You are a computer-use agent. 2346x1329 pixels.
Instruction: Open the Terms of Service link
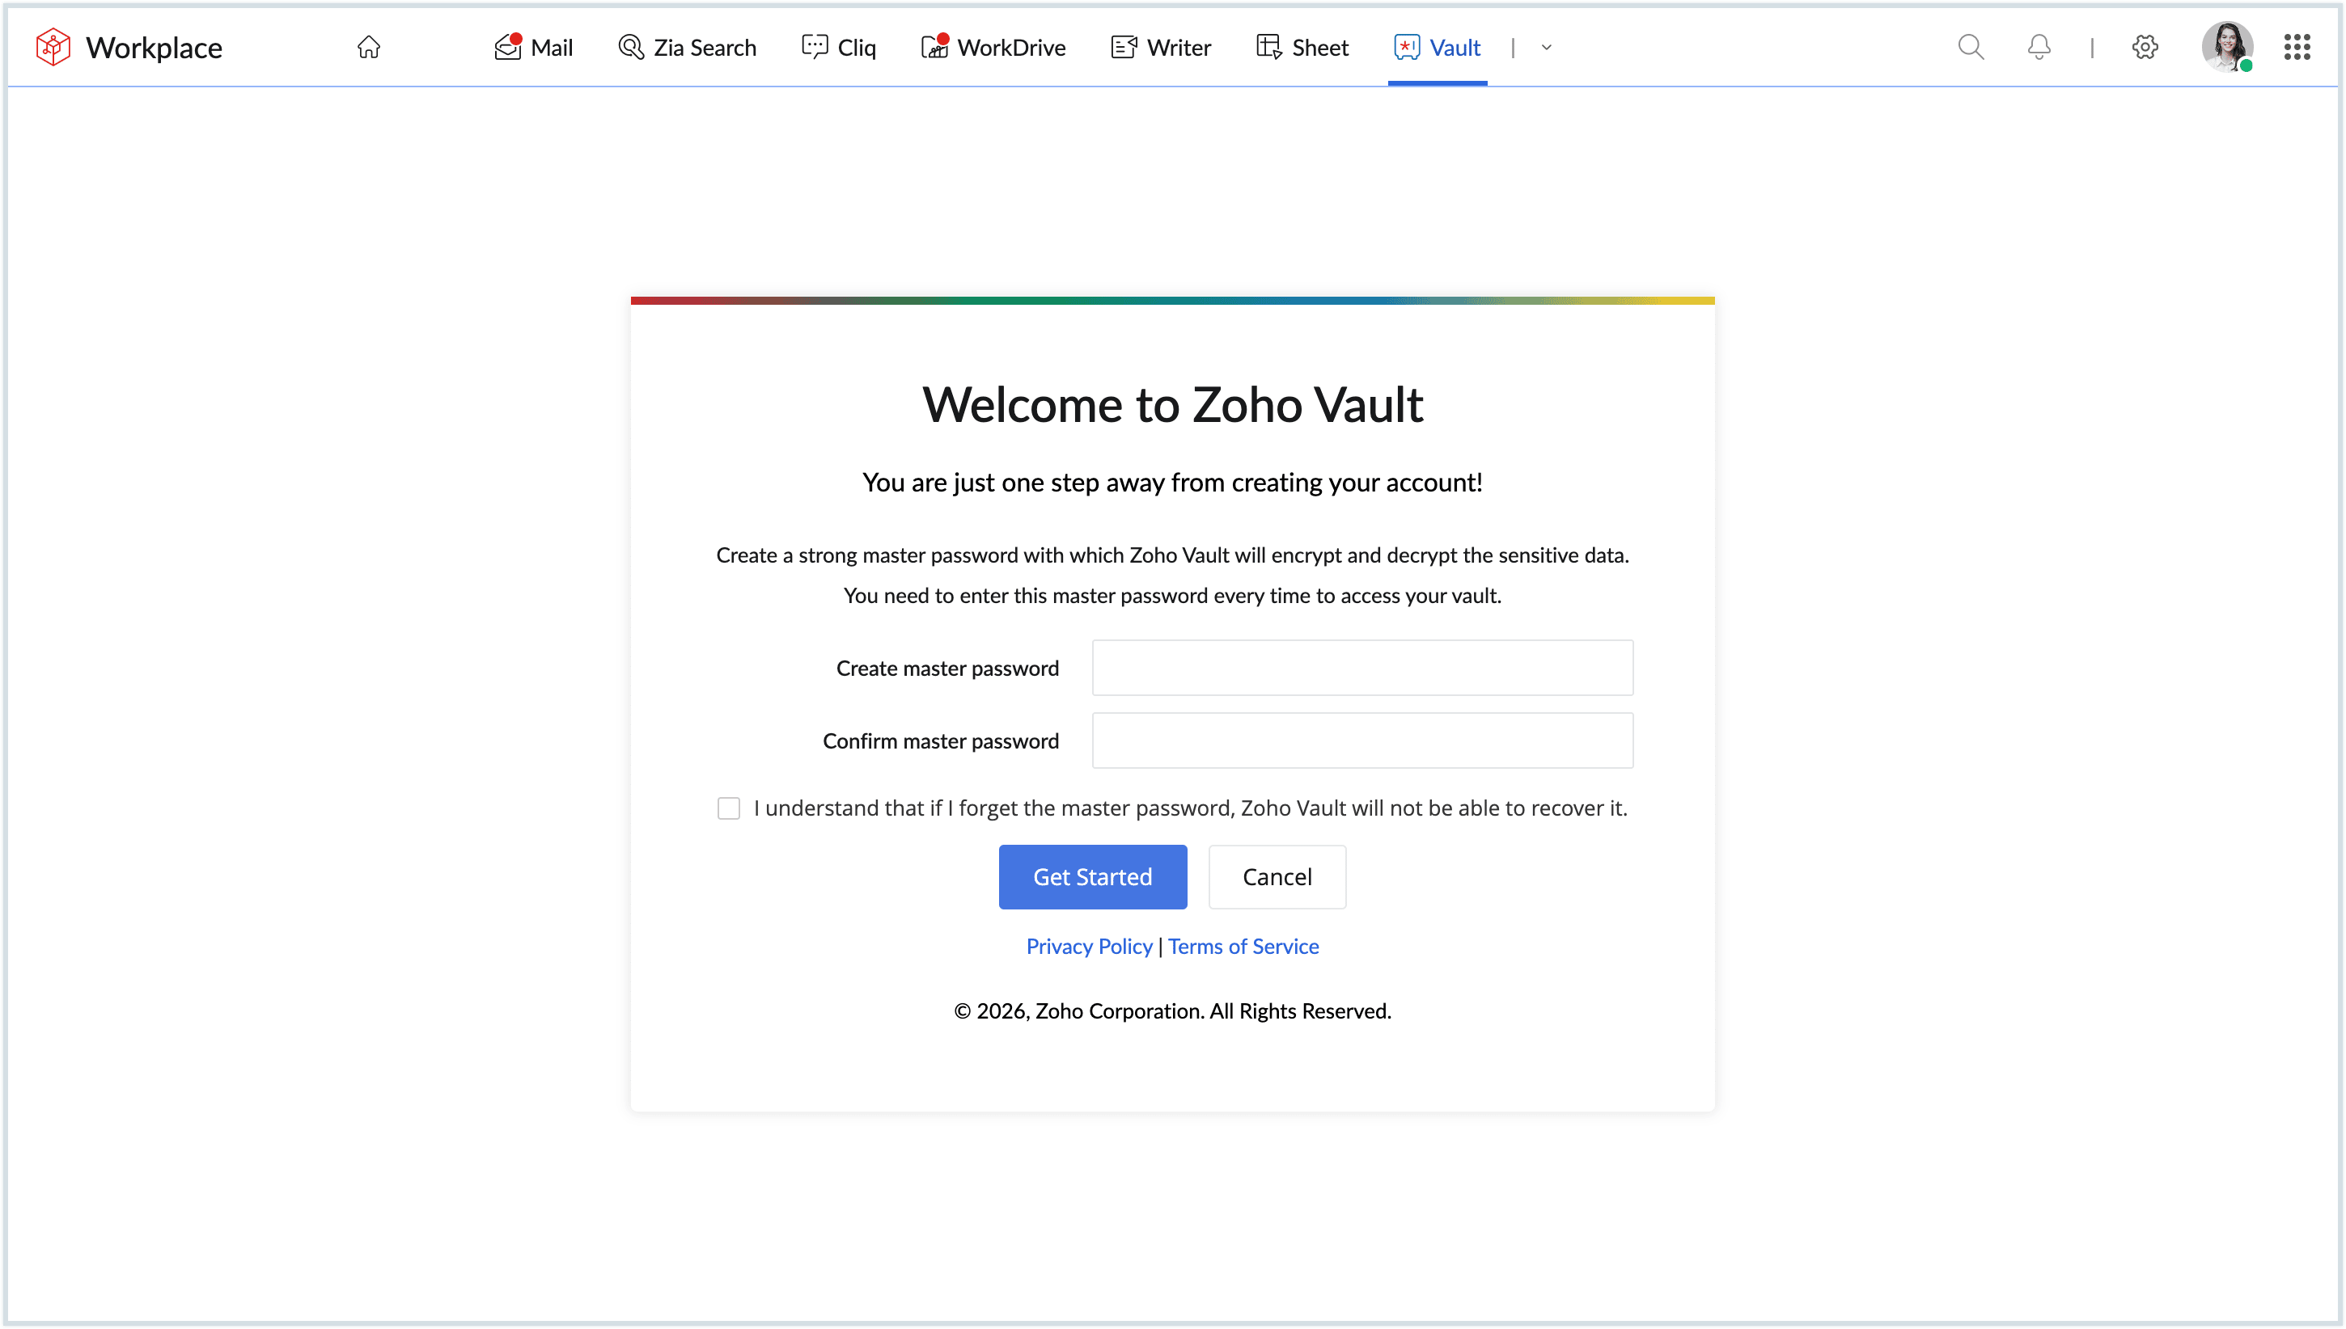[1243, 946]
